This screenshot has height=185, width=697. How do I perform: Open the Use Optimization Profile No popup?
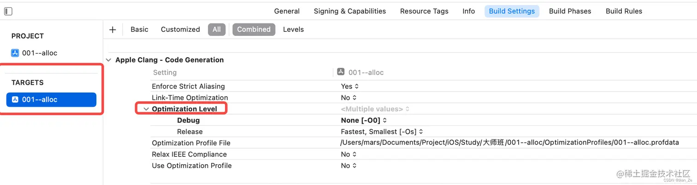348,166
